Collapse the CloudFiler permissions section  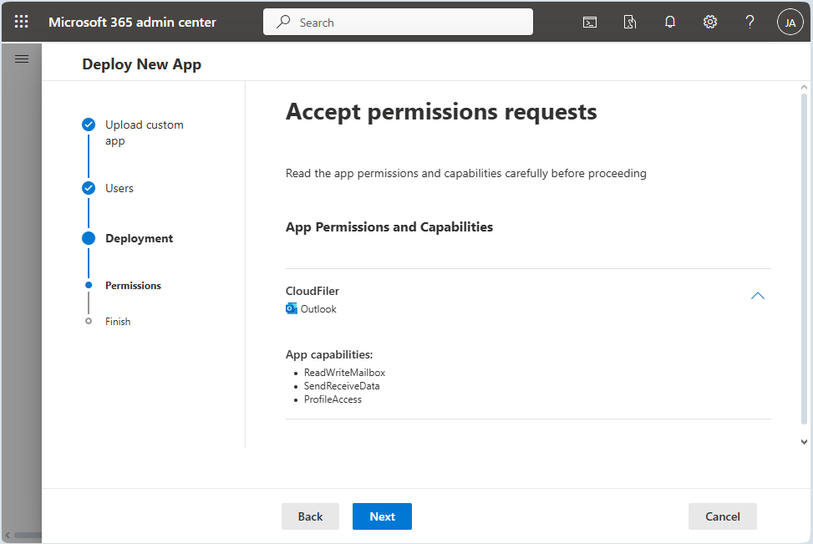coord(758,296)
